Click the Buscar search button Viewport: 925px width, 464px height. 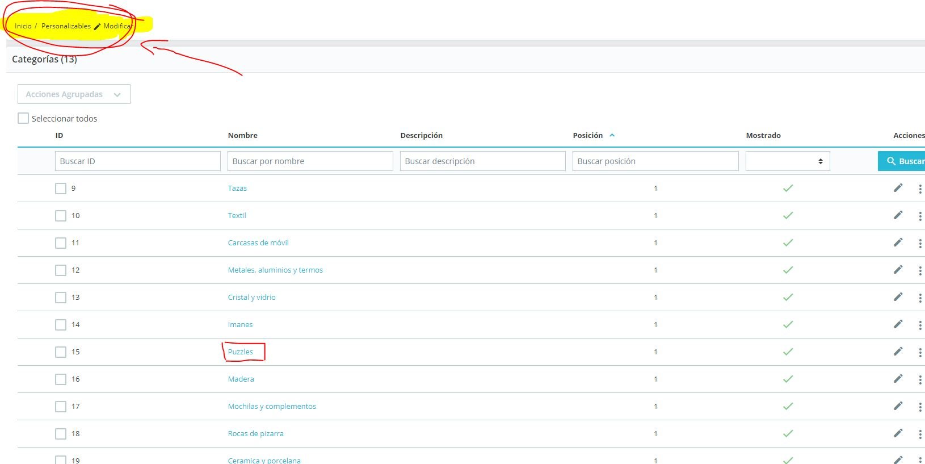pyautogui.click(x=902, y=161)
